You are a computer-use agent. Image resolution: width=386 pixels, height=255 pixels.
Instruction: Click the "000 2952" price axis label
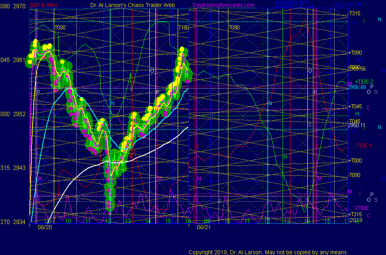[13, 114]
